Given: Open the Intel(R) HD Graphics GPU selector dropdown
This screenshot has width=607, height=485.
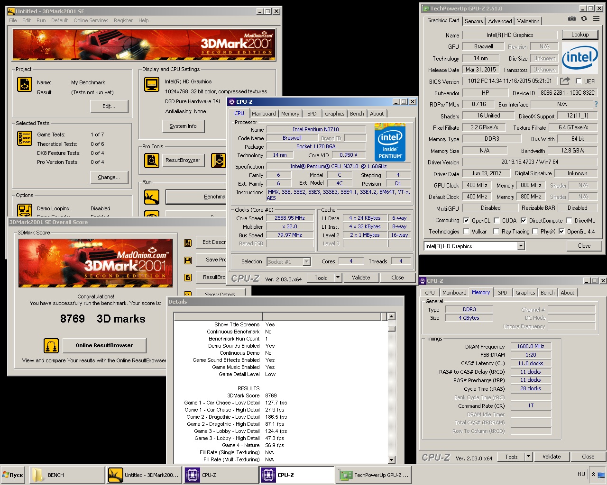Looking at the screenshot, I should (x=521, y=246).
